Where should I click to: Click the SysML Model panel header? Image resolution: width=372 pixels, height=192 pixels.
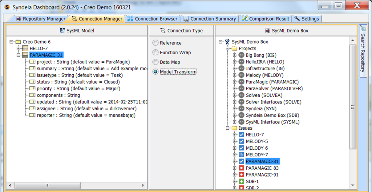coord(77,30)
